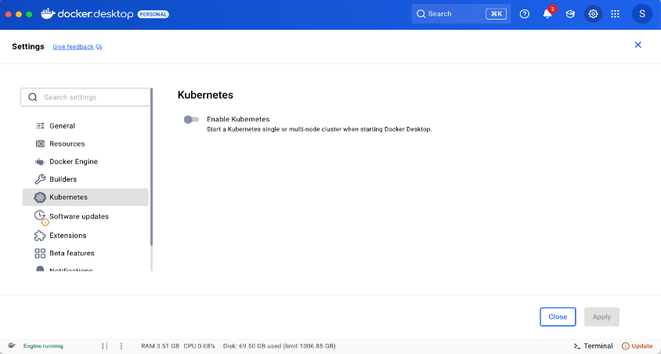Click the Engine running status text
Image resolution: width=661 pixels, height=354 pixels.
(x=43, y=346)
